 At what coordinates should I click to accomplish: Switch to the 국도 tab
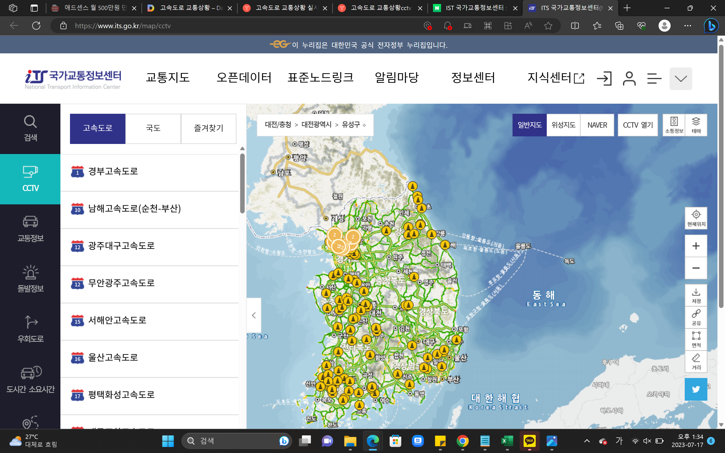tap(153, 128)
